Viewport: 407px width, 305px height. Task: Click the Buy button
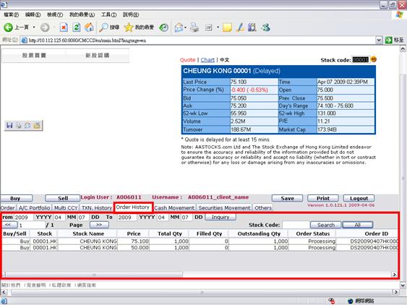[x=16, y=198]
